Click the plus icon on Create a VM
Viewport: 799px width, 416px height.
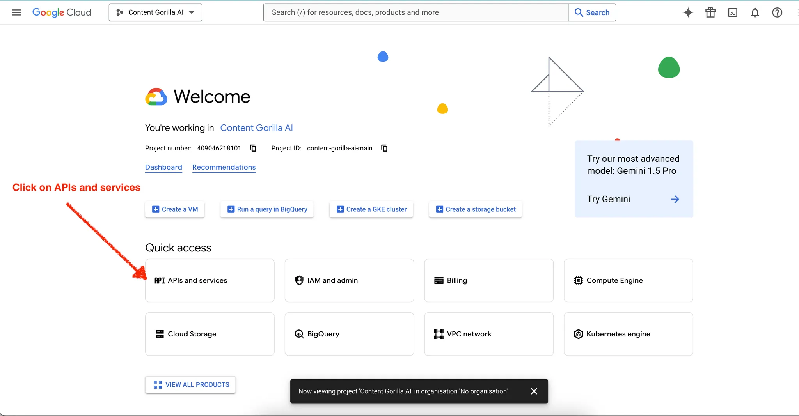coord(156,209)
